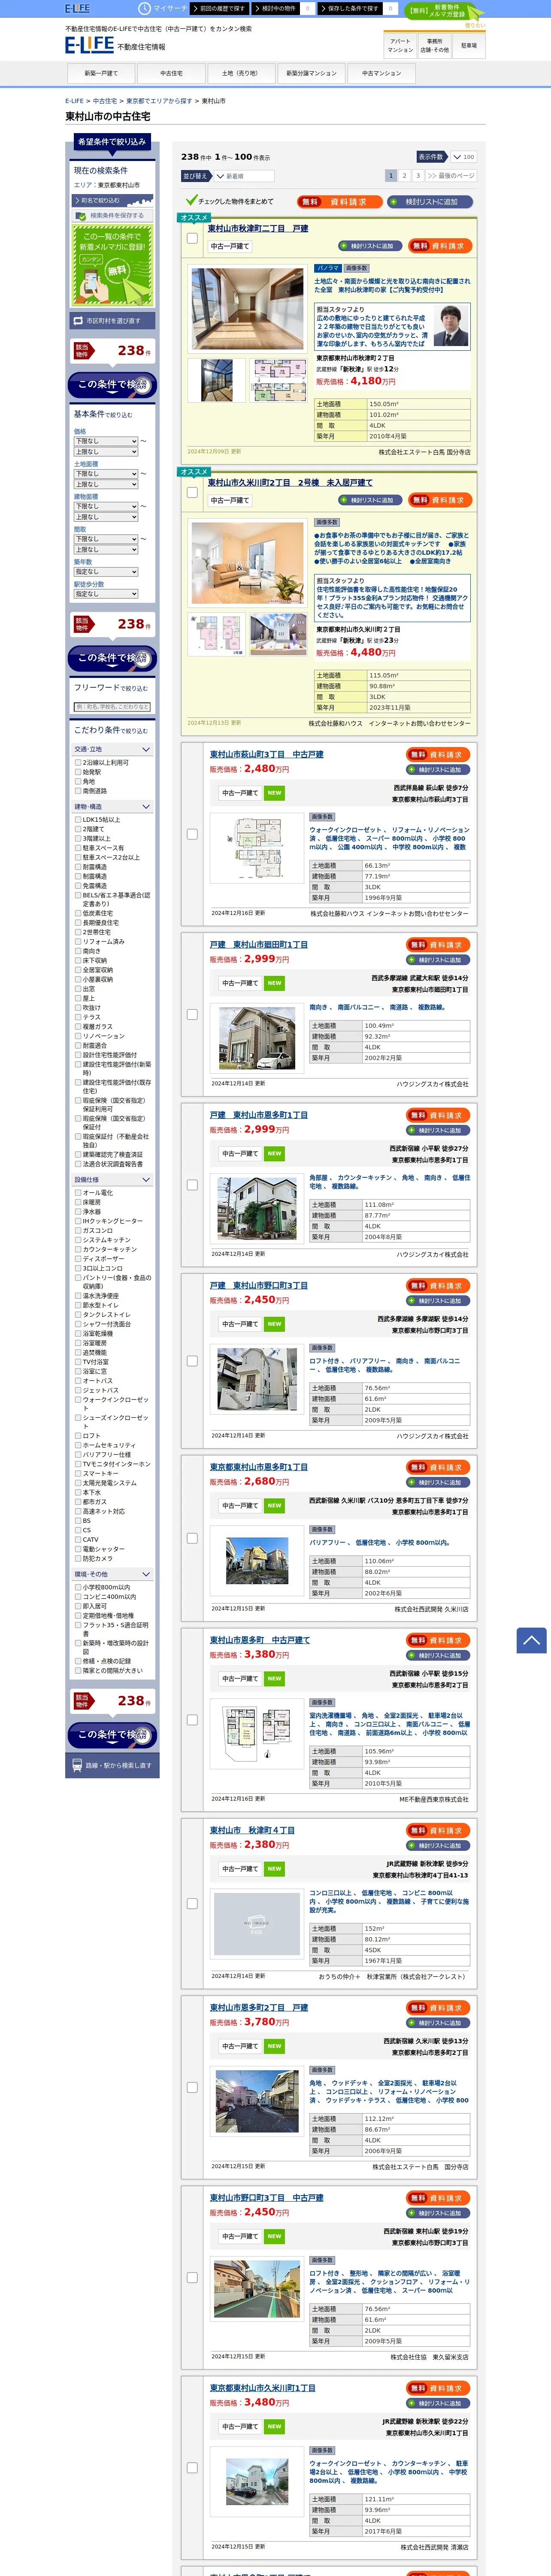The width and height of the screenshot is (551, 2576).
Task: Collapse the 設備仕様 filter section
Action: pyautogui.click(x=111, y=1180)
